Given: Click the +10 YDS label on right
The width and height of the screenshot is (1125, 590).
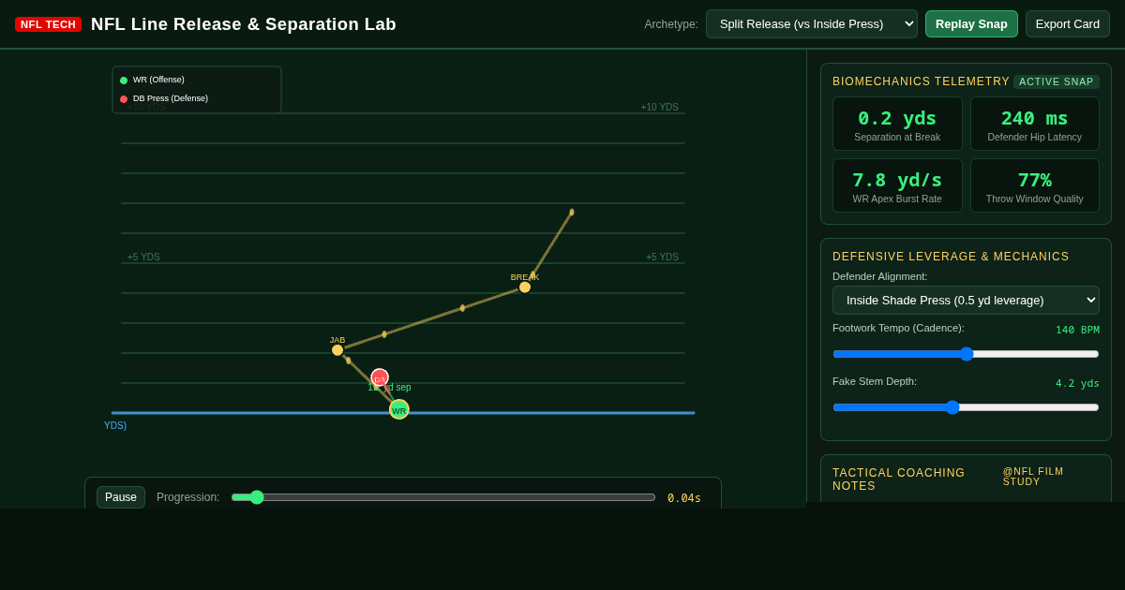Looking at the screenshot, I should tap(660, 108).
